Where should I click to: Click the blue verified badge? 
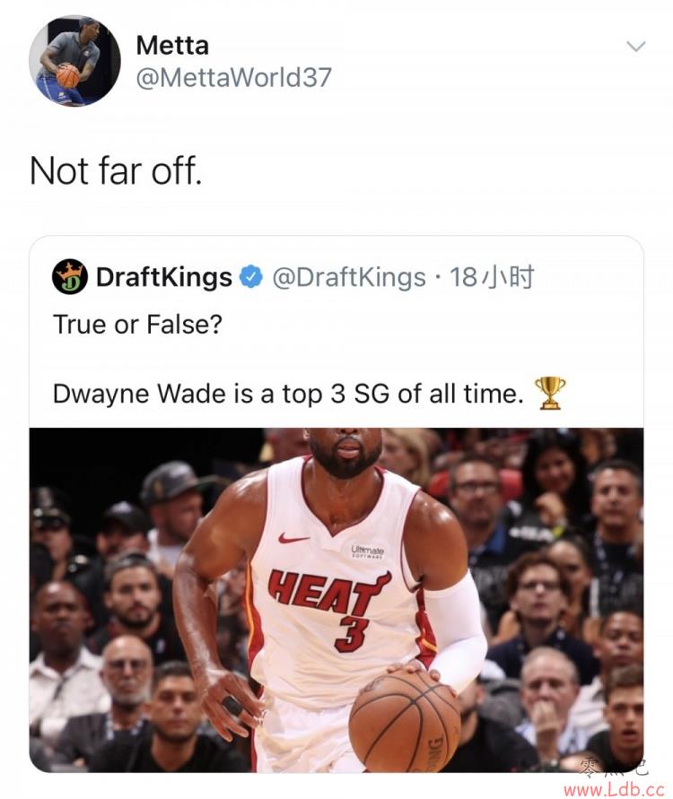tap(251, 277)
